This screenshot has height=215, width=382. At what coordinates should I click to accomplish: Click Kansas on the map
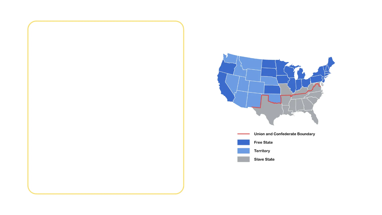tap(272, 90)
